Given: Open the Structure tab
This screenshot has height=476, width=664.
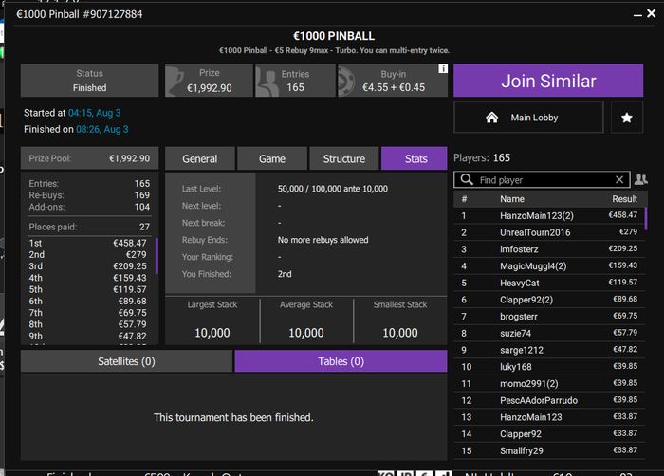Looking at the screenshot, I should pyautogui.click(x=344, y=158).
